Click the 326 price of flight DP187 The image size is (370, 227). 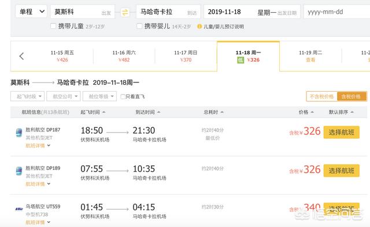click(312, 131)
